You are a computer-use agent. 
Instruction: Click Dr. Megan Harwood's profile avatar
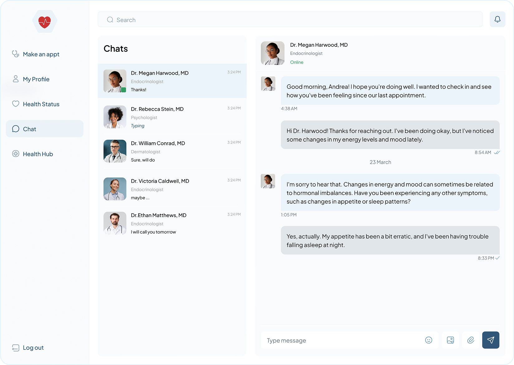[272, 53]
